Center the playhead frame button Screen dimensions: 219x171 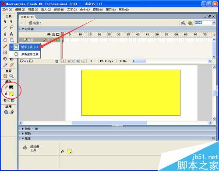point(64,61)
